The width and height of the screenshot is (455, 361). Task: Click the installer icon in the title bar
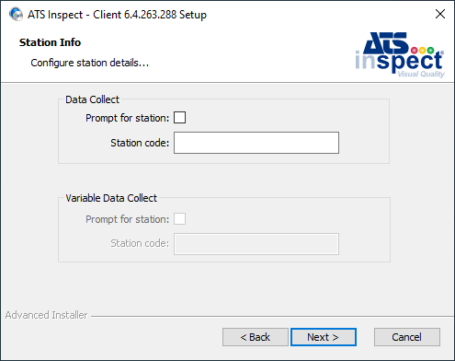16,14
